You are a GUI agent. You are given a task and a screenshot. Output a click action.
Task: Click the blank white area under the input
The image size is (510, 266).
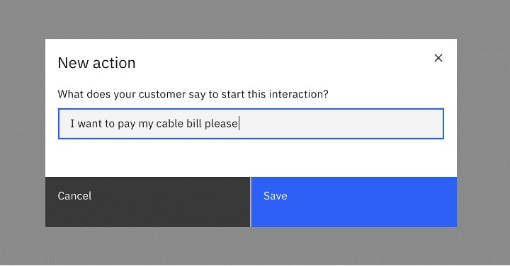251,158
